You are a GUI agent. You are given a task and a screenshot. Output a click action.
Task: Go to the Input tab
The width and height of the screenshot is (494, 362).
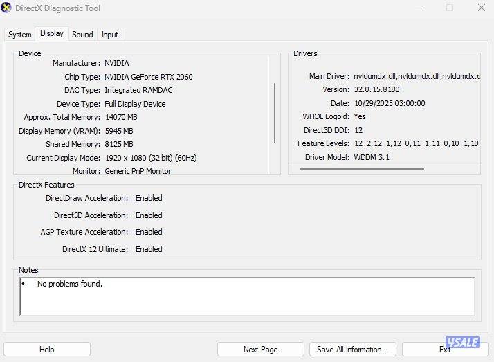pos(109,35)
